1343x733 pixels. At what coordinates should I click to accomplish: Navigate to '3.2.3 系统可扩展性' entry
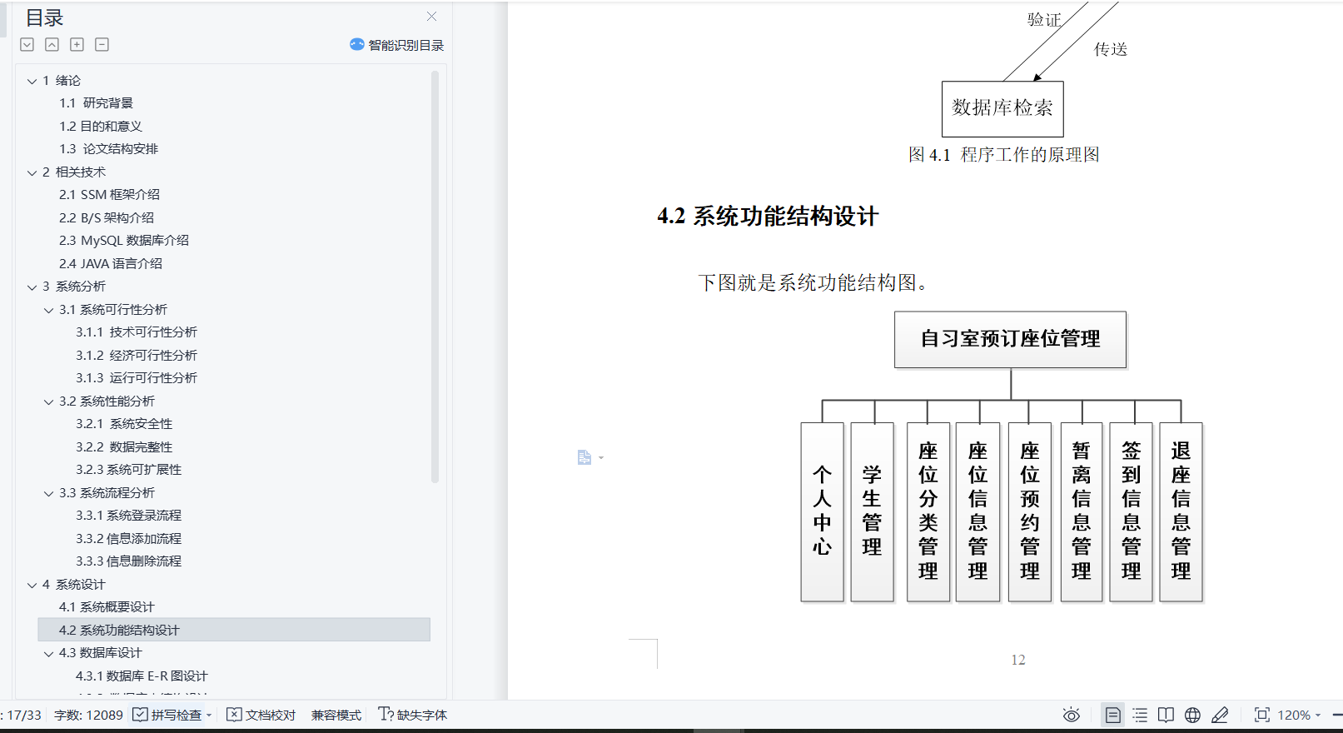pyautogui.click(x=128, y=470)
